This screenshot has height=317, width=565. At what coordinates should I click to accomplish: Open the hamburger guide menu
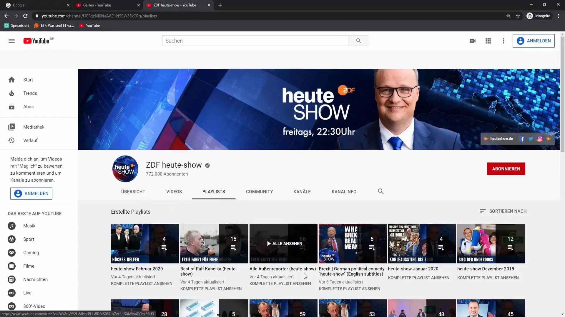pos(11,41)
